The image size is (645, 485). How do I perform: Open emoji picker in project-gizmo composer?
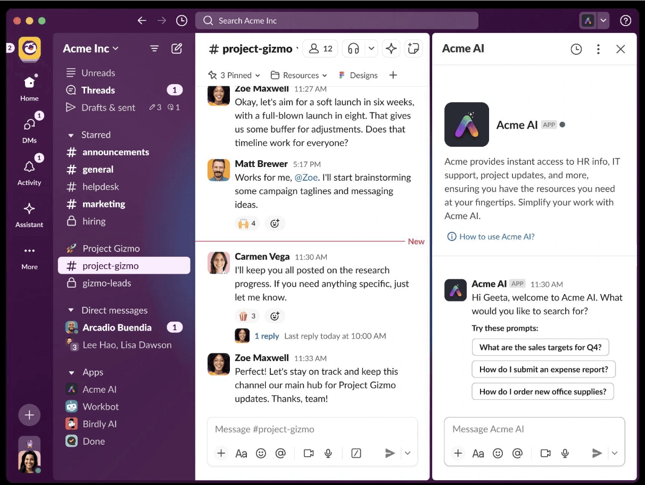[261, 453]
